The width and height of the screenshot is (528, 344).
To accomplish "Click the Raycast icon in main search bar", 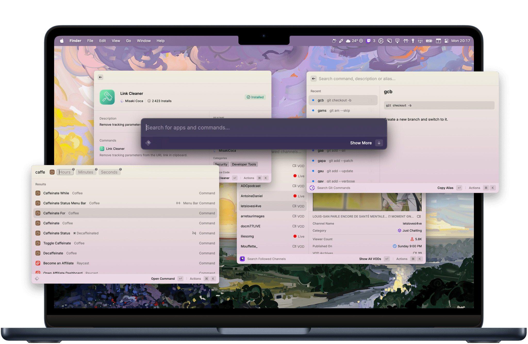I will pyautogui.click(x=148, y=143).
